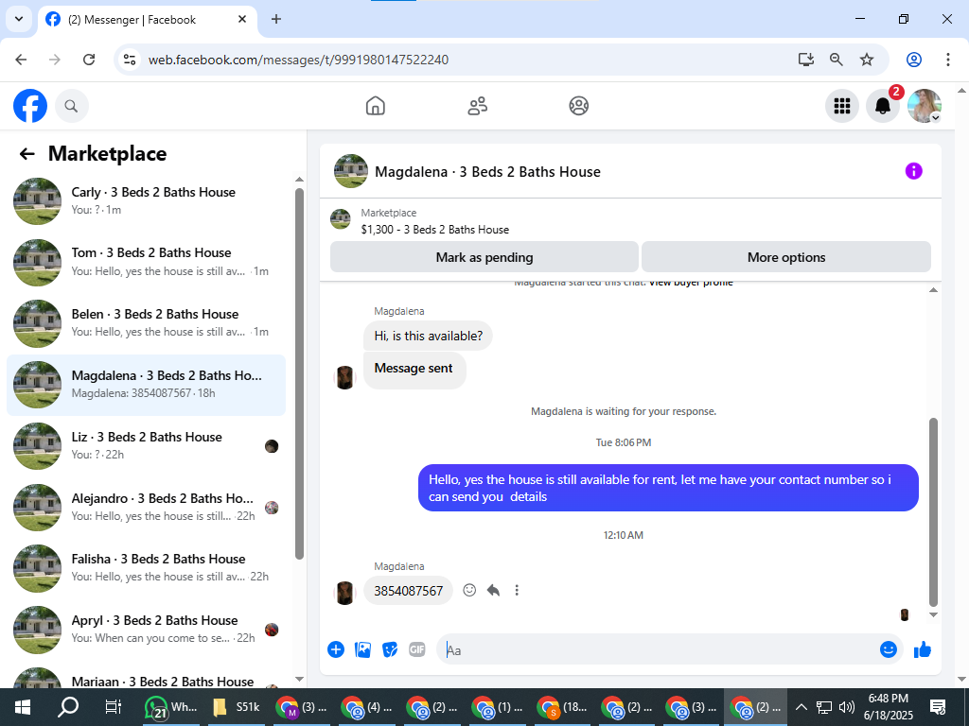
Task: Open chat with Liz
Action: point(147,445)
